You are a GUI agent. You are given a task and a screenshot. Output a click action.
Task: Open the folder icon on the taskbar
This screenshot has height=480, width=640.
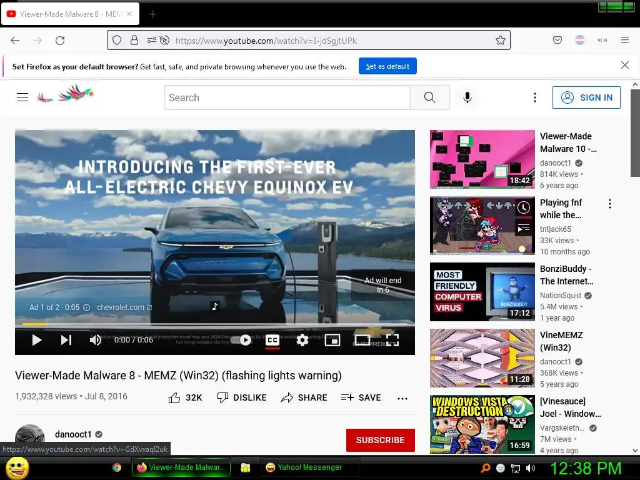point(245,467)
